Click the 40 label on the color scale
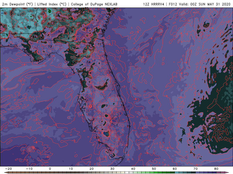The image size is (233, 174). tap(133, 169)
